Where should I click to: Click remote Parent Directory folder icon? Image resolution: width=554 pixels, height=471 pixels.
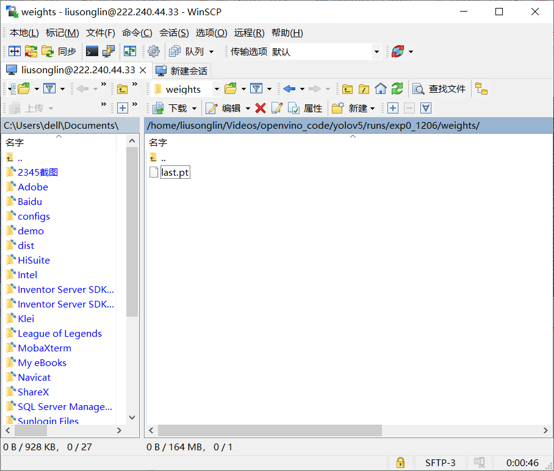click(x=347, y=88)
